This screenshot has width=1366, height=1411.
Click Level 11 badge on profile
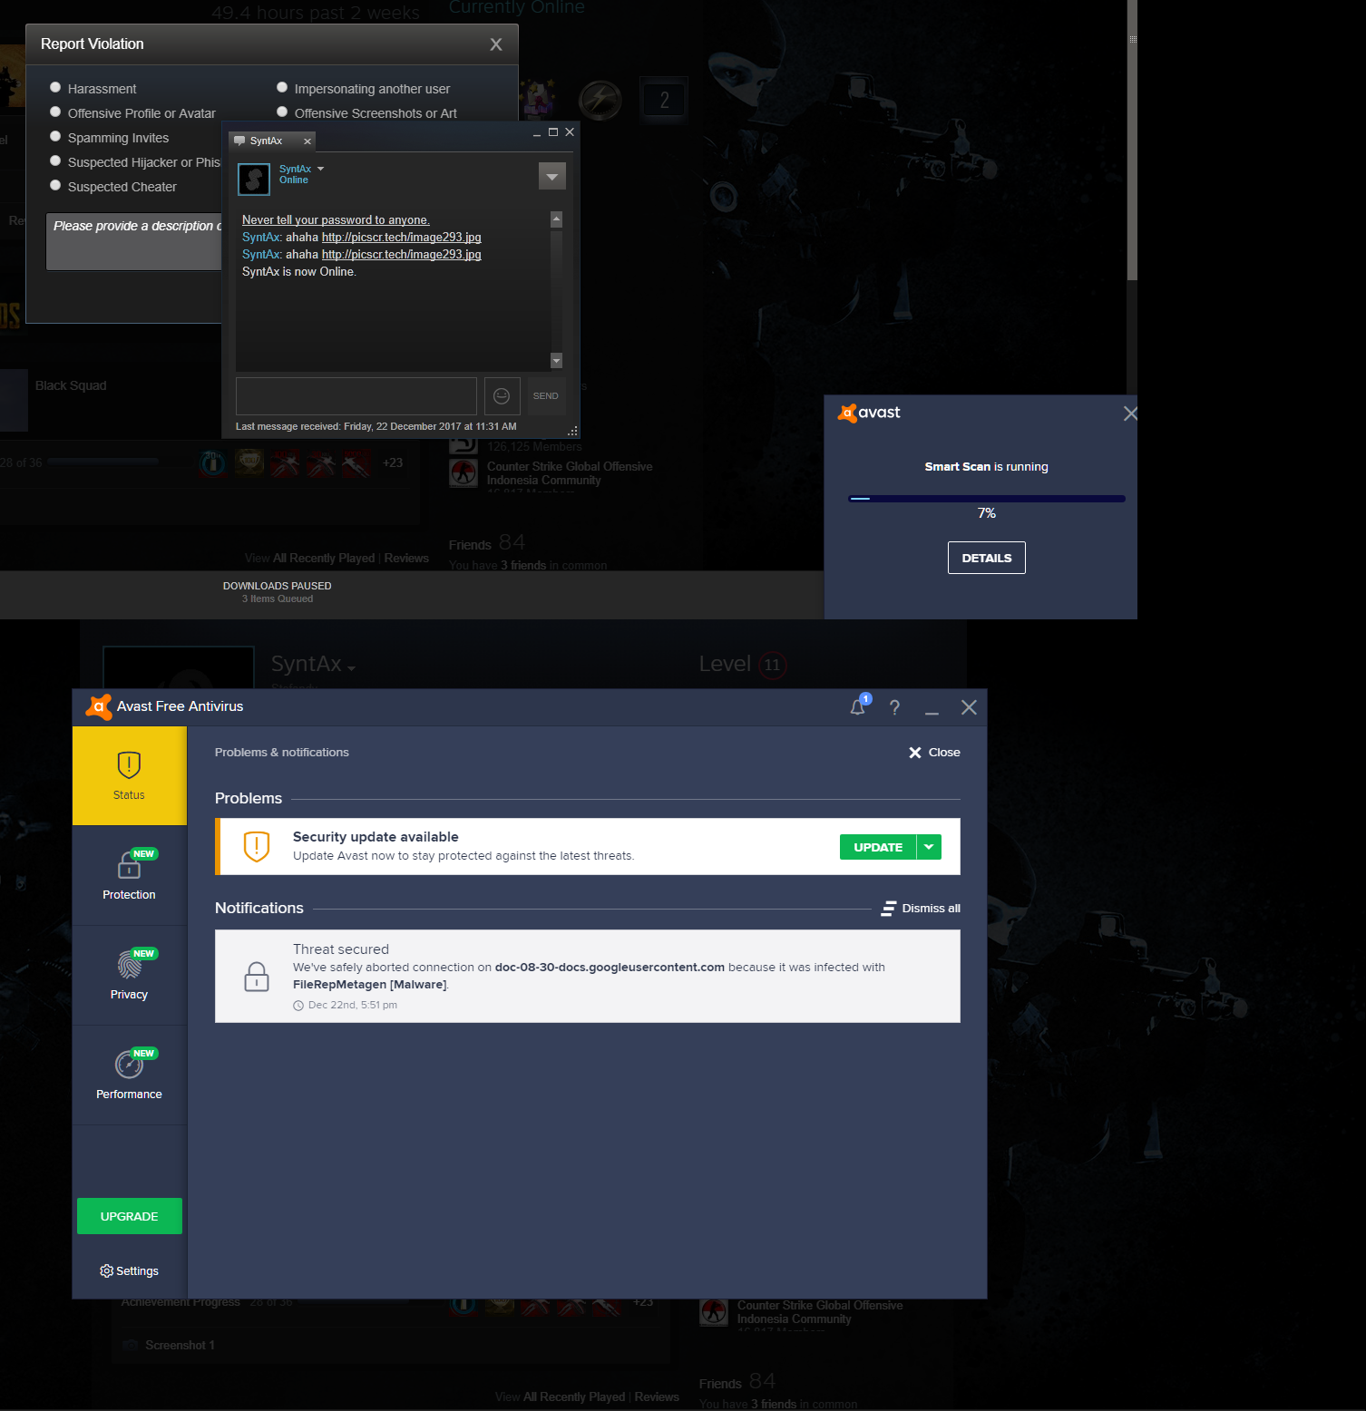(x=772, y=665)
